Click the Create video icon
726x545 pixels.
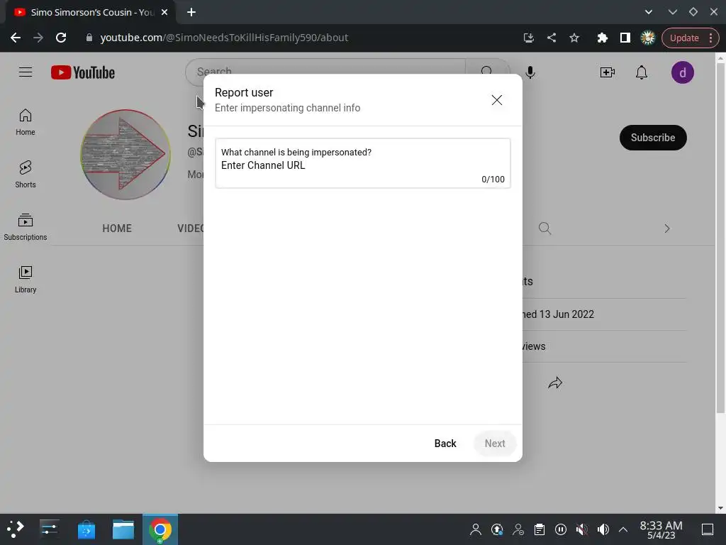[607, 72]
